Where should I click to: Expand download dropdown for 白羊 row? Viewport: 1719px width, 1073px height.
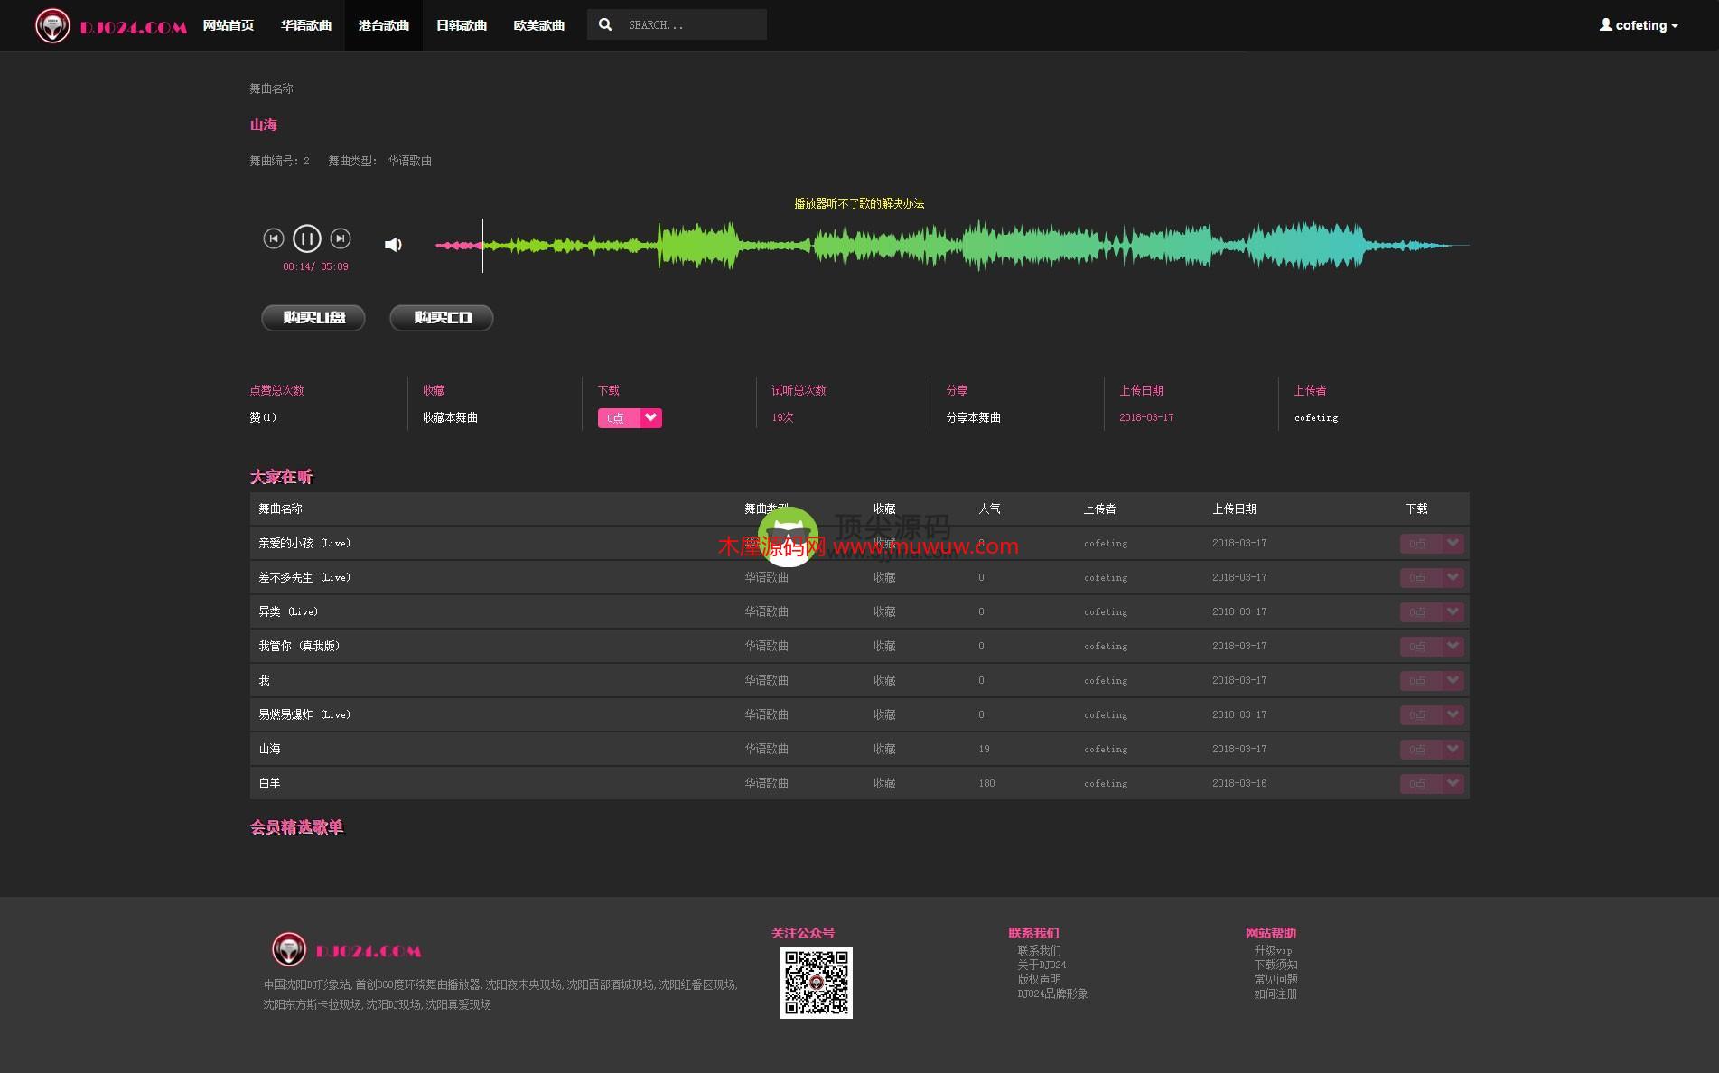click(x=1453, y=783)
